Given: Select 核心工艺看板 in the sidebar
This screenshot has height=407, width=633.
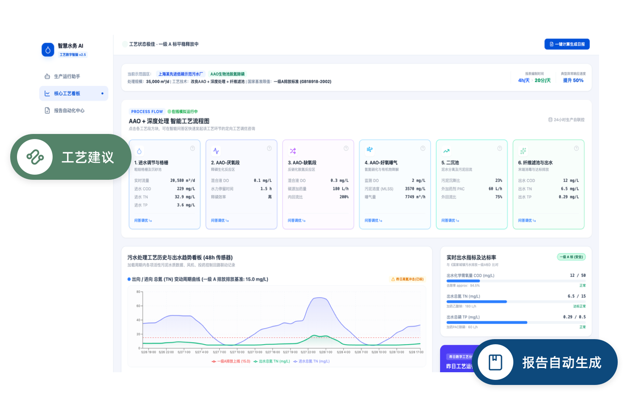Looking at the screenshot, I should [74, 93].
